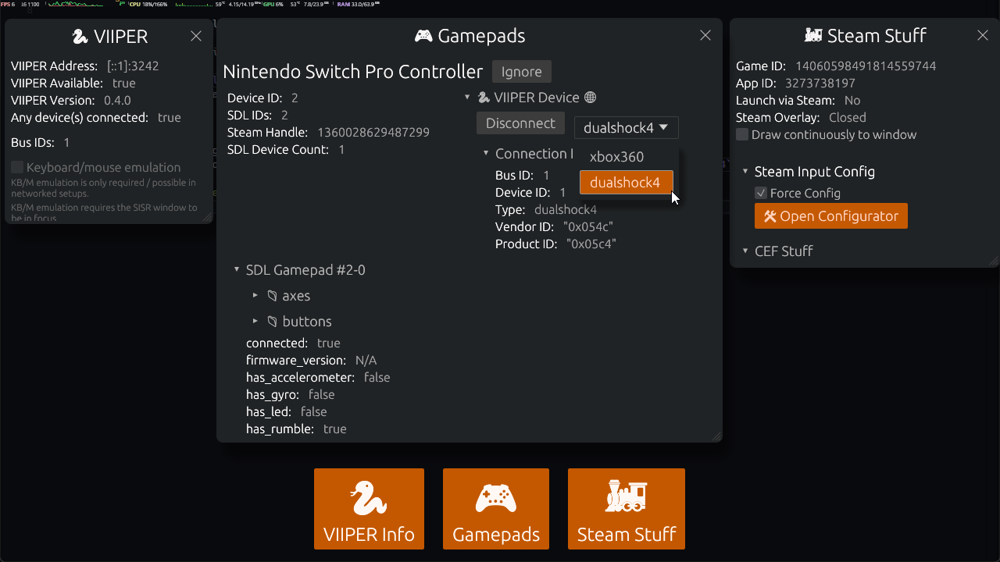Click the controller icon on the Gamepads button
Screen dimensions: 1000x562
(495, 496)
